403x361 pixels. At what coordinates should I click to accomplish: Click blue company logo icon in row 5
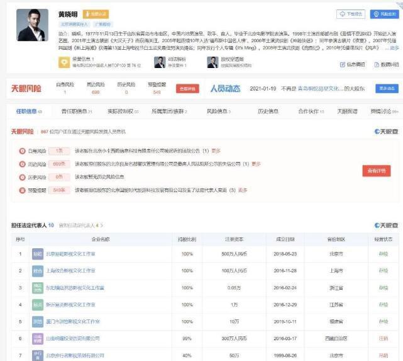tap(38, 321)
